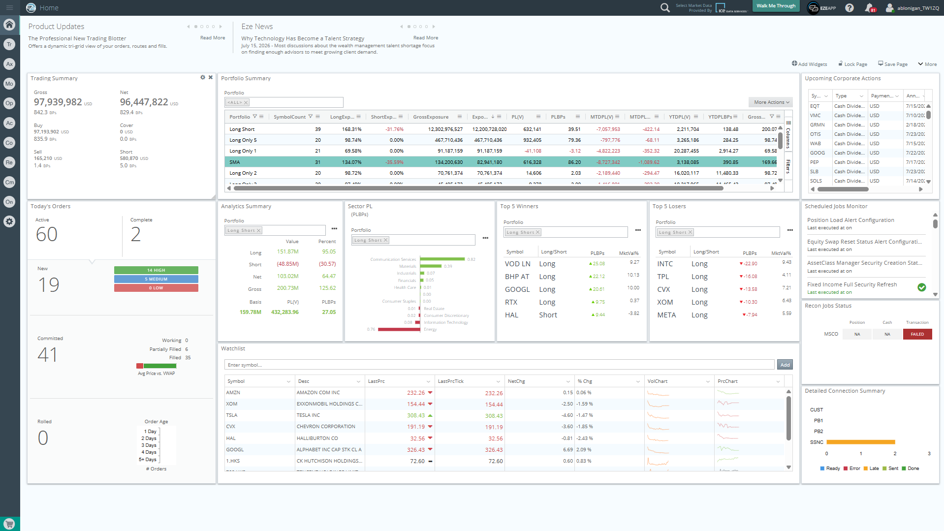The width and height of the screenshot is (944, 531).
Task: Open the Symbol column dropdown in Watchlist
Action: click(288, 381)
